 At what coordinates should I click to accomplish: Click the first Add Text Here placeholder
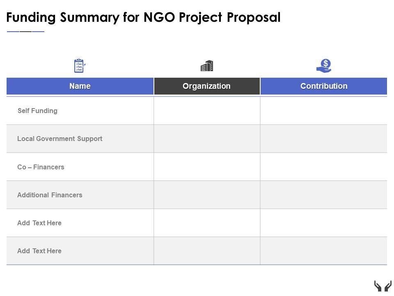39,223
